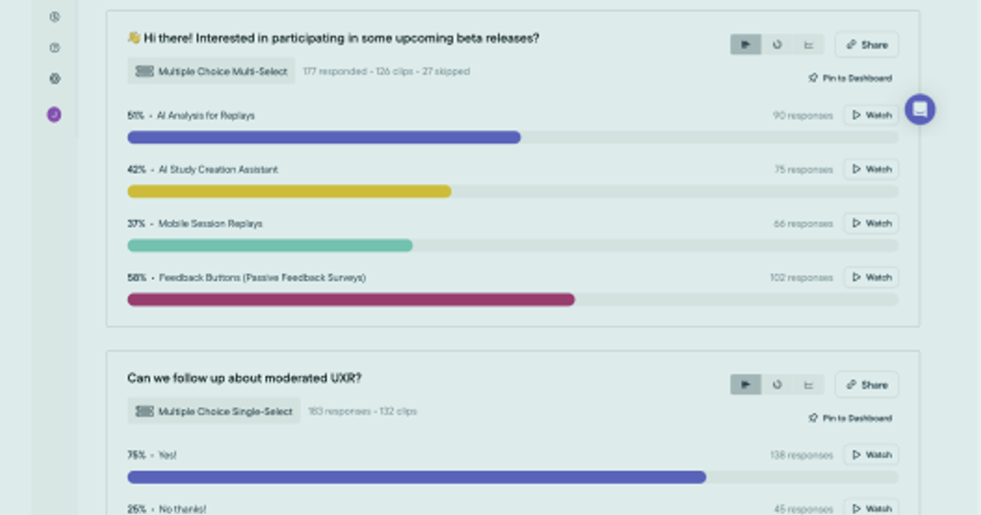Screen dimensions: 981x515
Task: Toggle Pin to Dashboard on the moderated UXR question
Action: tap(850, 418)
